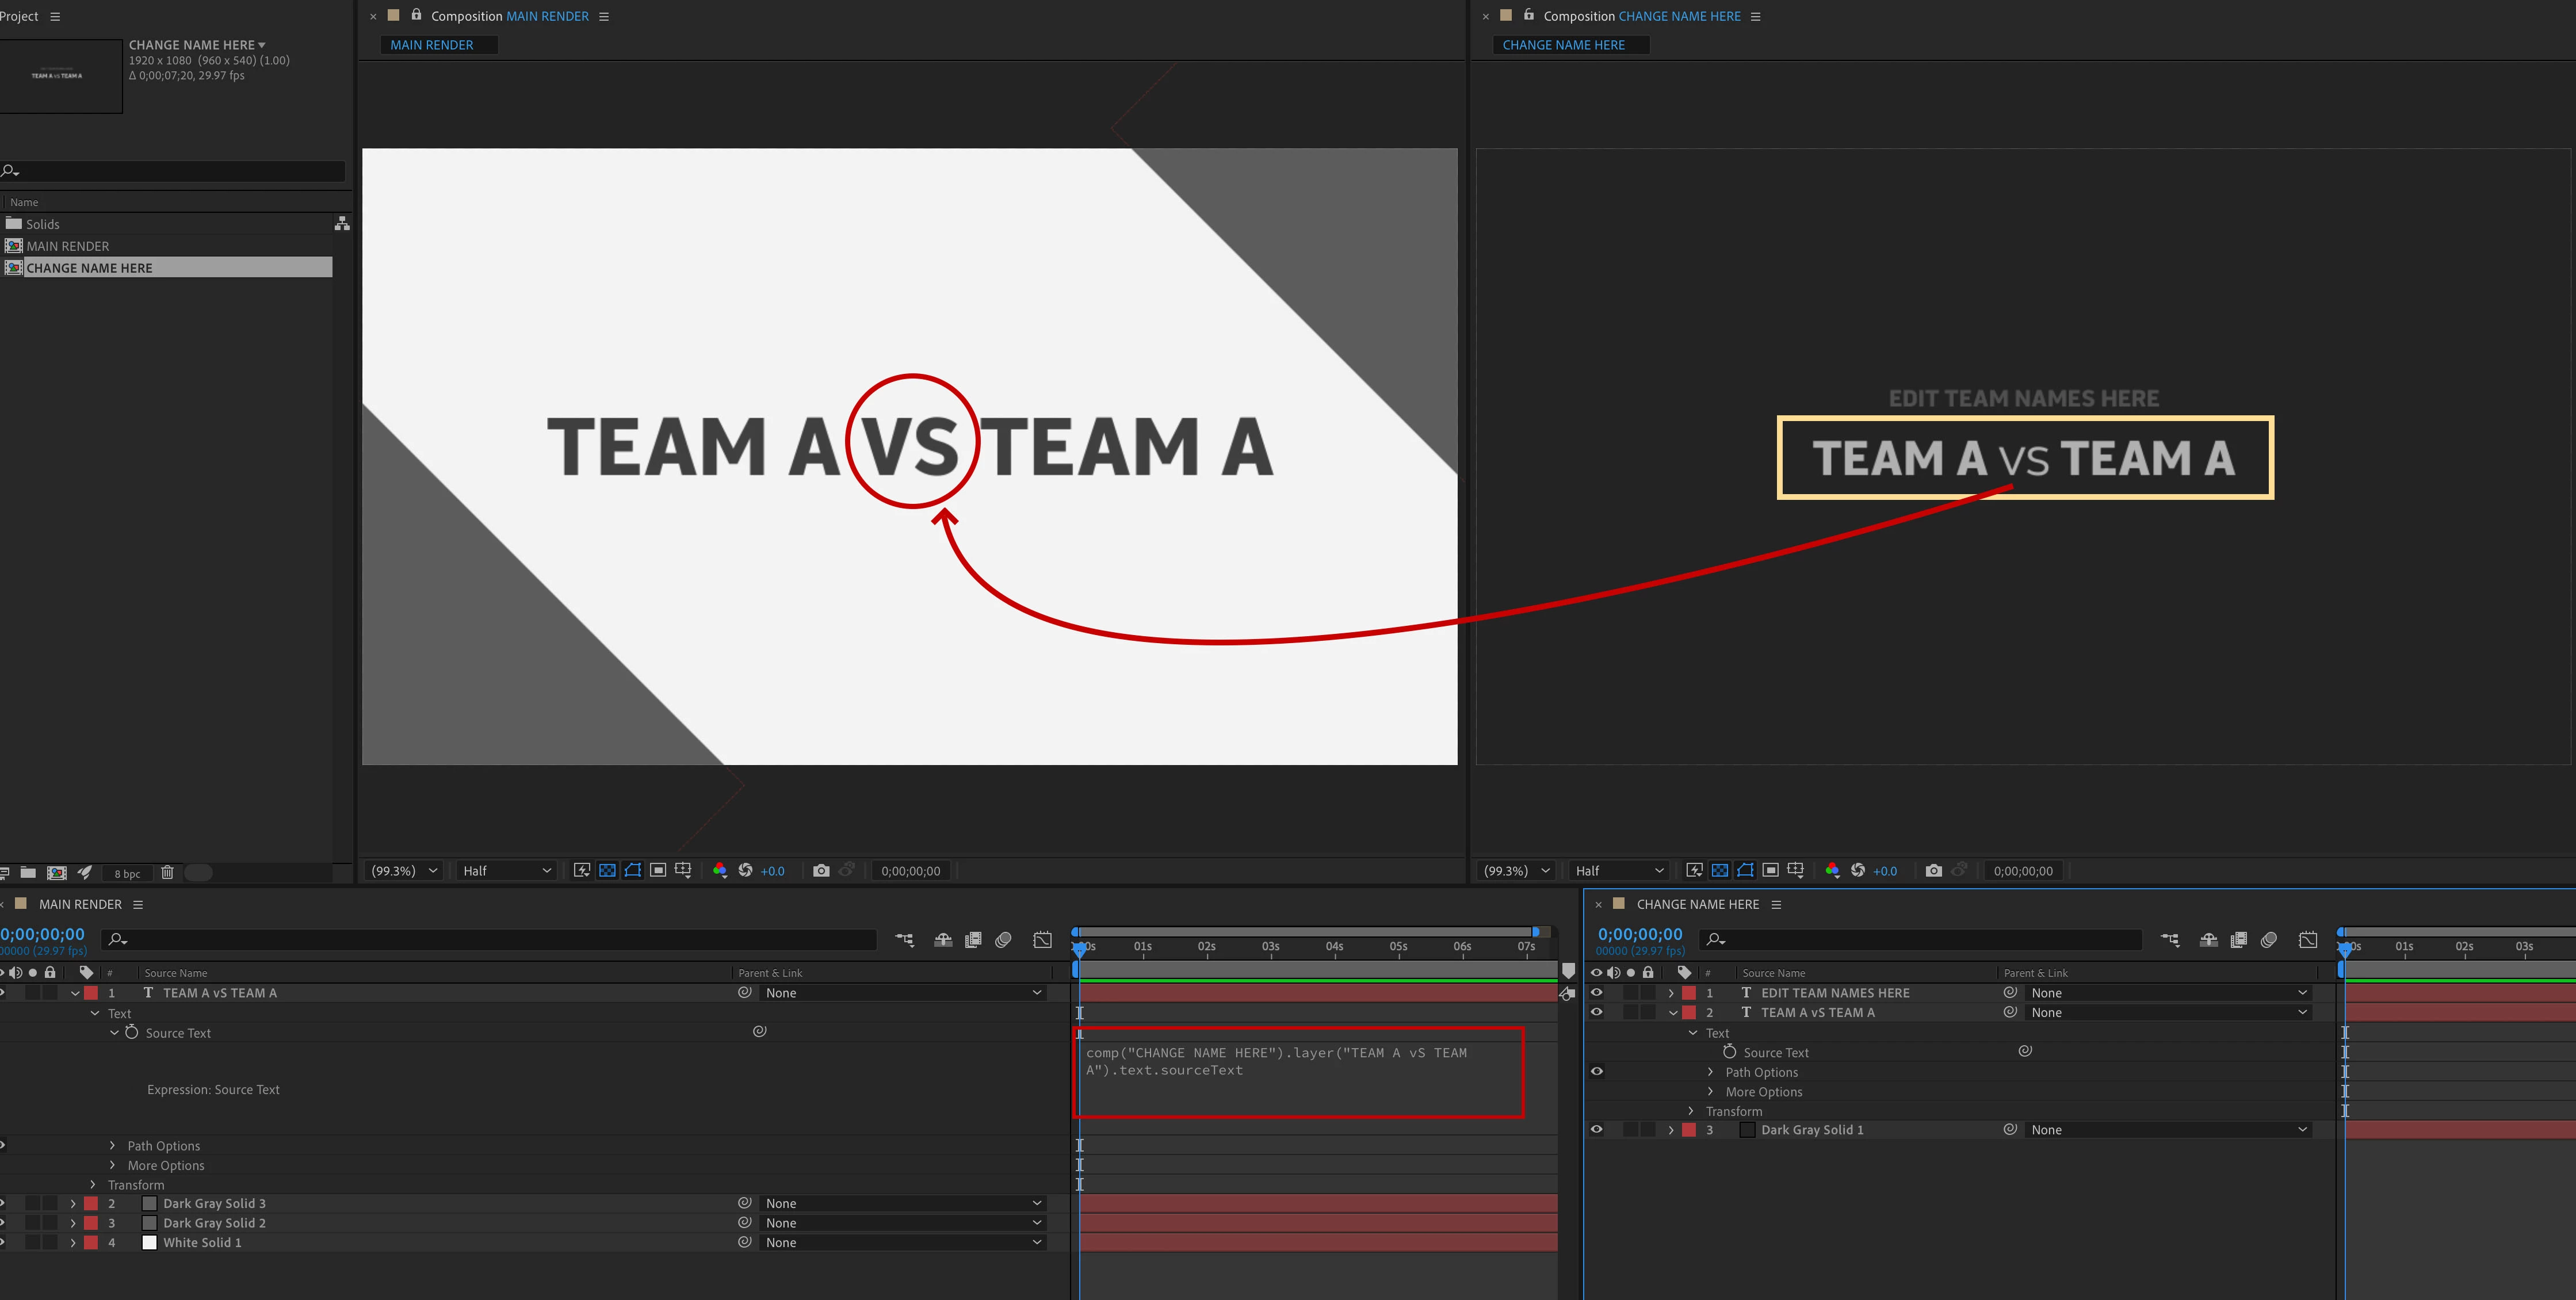2576x1300 pixels.
Task: Toggle region of interest in CHANGE NAME HERE viewer
Action: tap(1770, 870)
